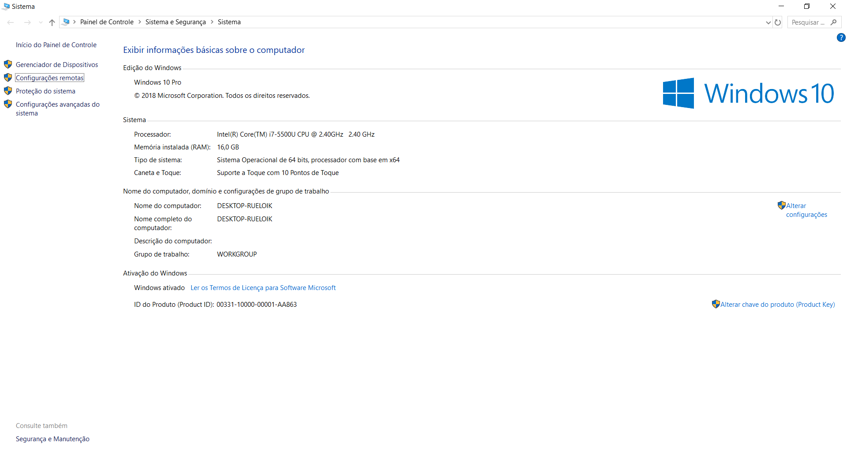Close the Sistema window

[833, 6]
